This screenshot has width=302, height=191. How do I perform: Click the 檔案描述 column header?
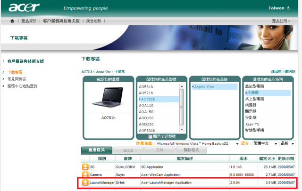click(x=185, y=158)
